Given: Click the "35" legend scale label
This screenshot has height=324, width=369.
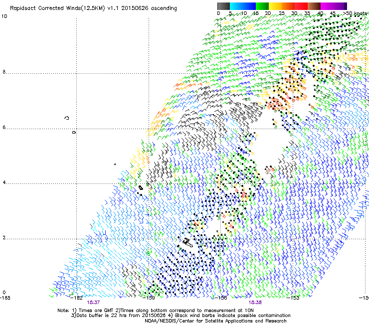Looking at the screenshot, I should [x=307, y=13].
